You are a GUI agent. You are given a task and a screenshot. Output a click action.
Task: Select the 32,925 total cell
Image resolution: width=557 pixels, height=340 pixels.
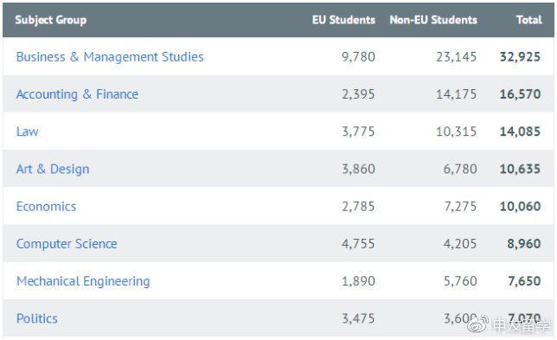[520, 57]
